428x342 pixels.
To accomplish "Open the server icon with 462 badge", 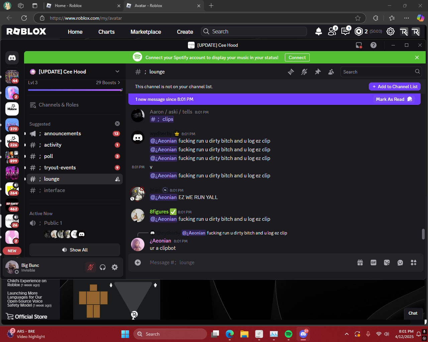I will 12,205.
